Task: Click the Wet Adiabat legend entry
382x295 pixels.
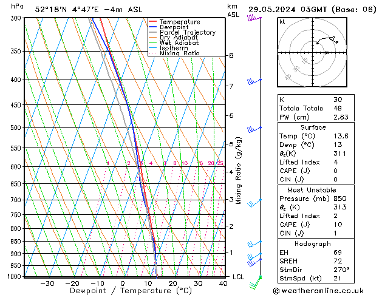Action: point(174,42)
